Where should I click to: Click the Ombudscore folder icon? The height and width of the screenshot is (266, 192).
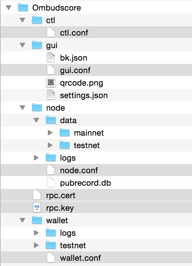tap(23, 8)
